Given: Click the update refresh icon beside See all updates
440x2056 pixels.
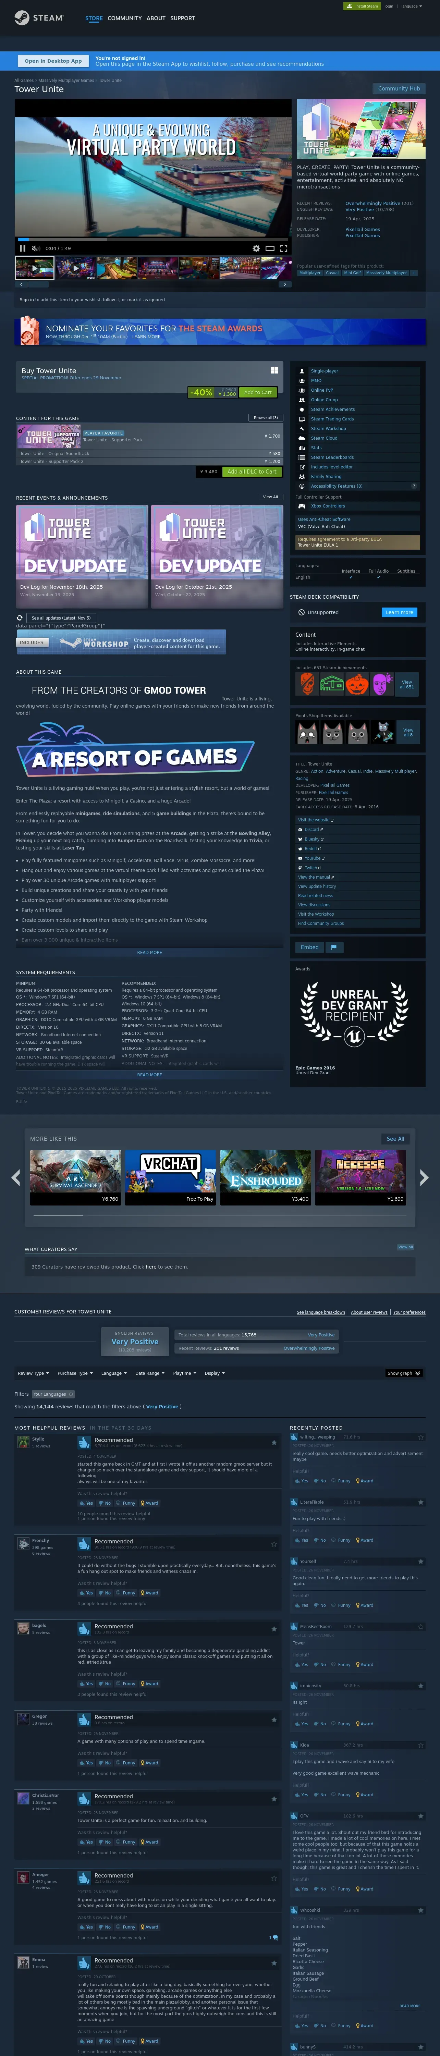Looking at the screenshot, I should pos(20,618).
